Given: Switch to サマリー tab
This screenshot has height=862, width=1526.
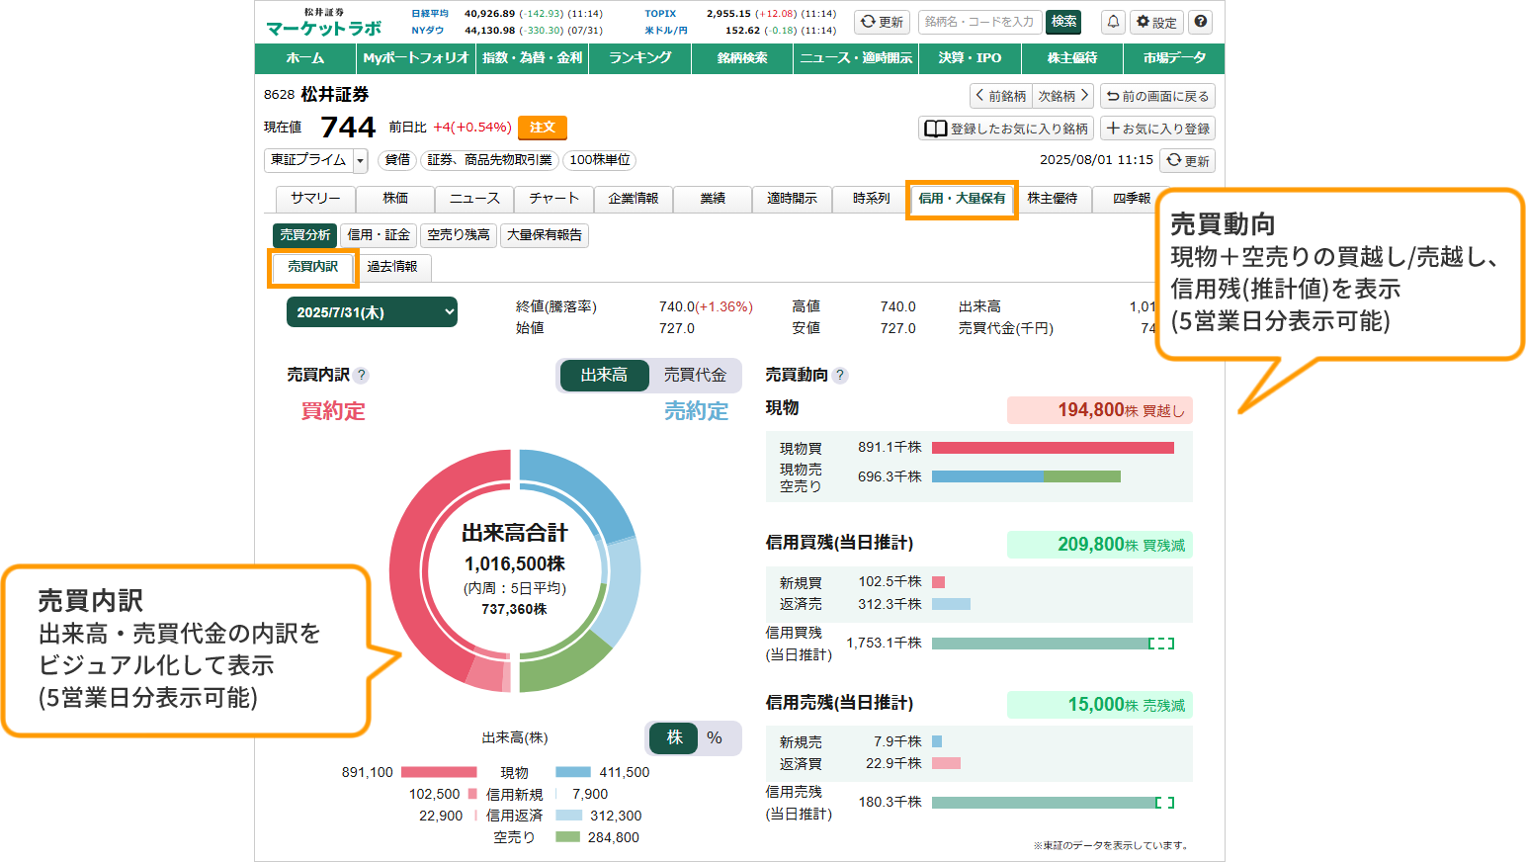Looking at the screenshot, I should pos(315,199).
